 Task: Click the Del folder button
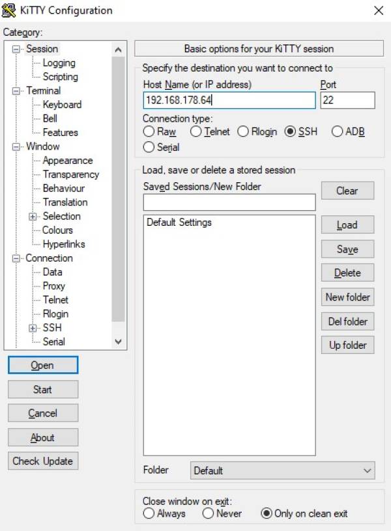click(x=347, y=321)
